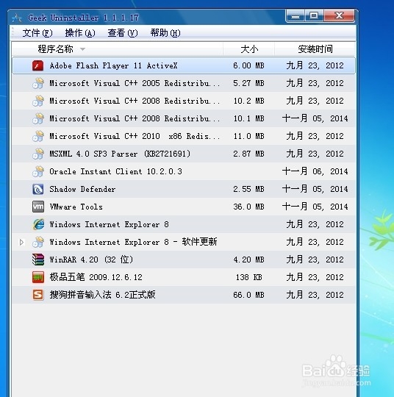The image size is (394, 397).
Task: Select Adobe Flash Player 11 ActiveX text
Action: point(113,66)
